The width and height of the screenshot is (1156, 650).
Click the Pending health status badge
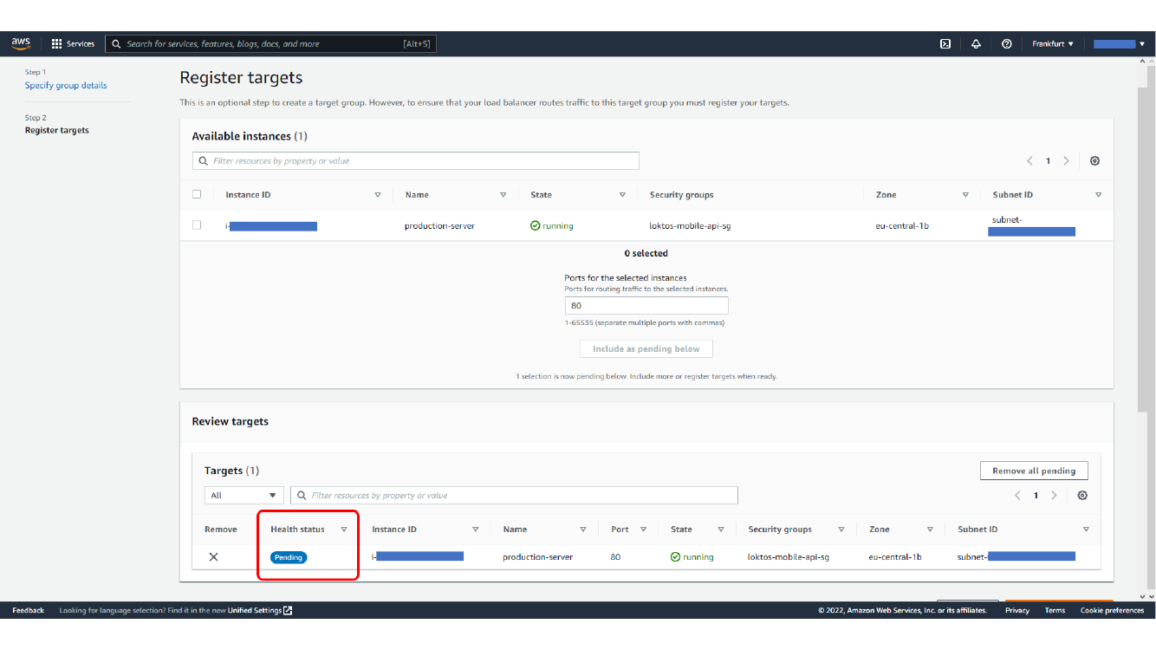(x=289, y=557)
